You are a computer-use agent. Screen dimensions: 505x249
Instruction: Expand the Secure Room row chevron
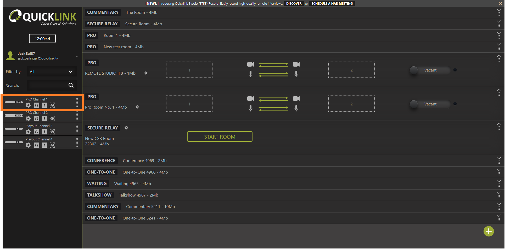click(x=499, y=22)
